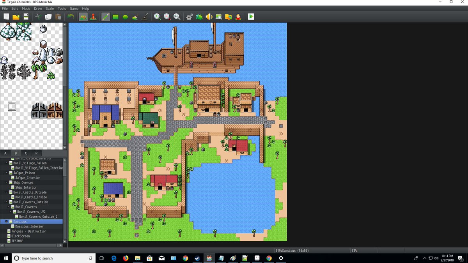
Task: Open the Tools menu
Action: [62, 9]
